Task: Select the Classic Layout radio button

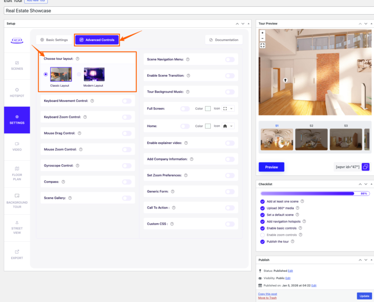Action: pos(46,74)
